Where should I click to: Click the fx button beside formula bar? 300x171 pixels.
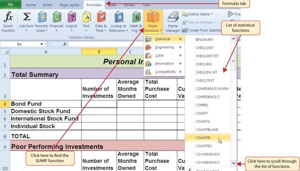click(x=65, y=44)
